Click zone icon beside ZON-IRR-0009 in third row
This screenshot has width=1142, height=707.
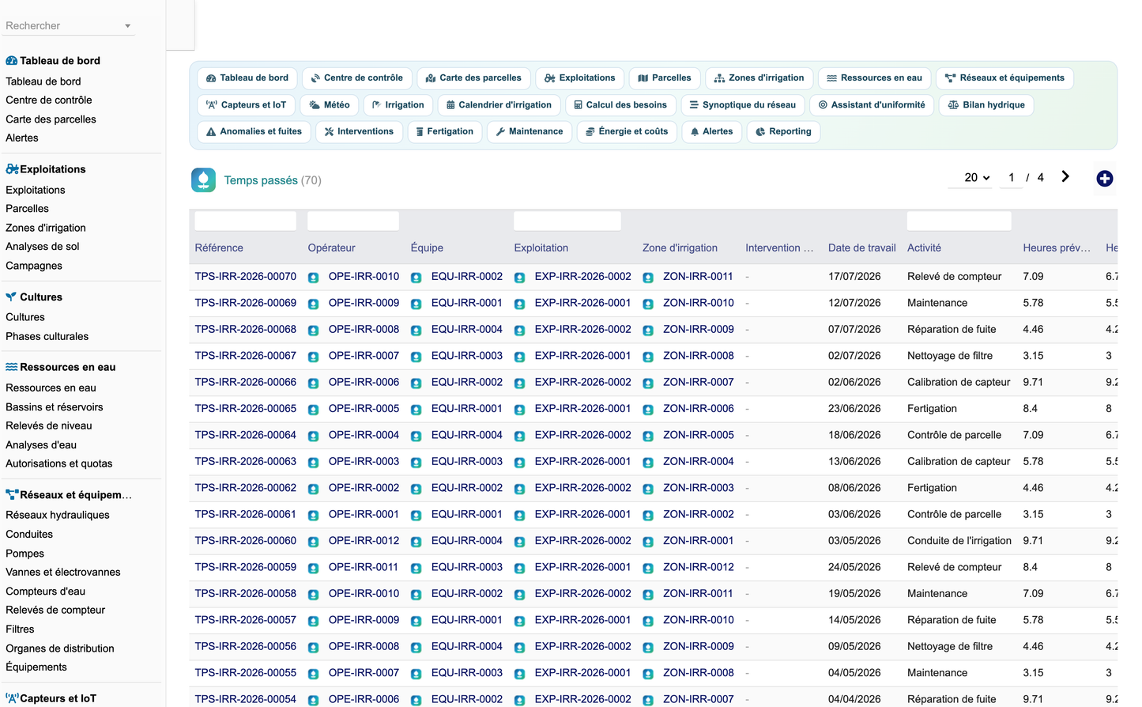click(x=648, y=331)
